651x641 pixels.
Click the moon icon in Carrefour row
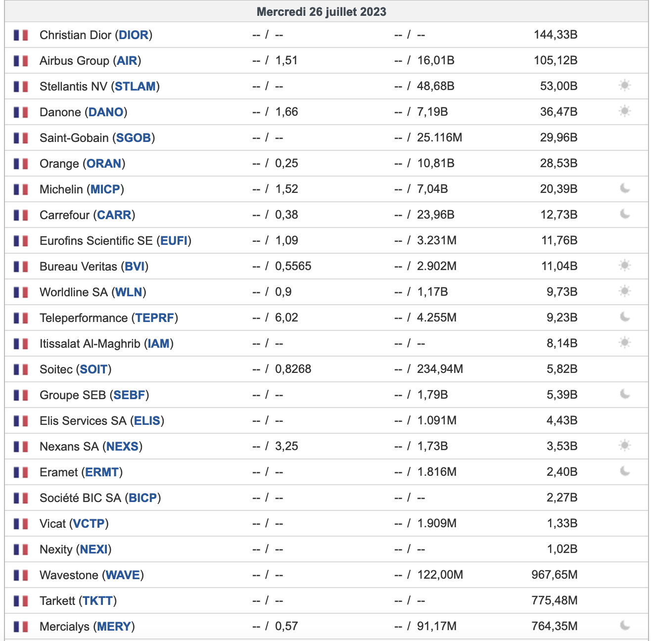[x=625, y=214]
